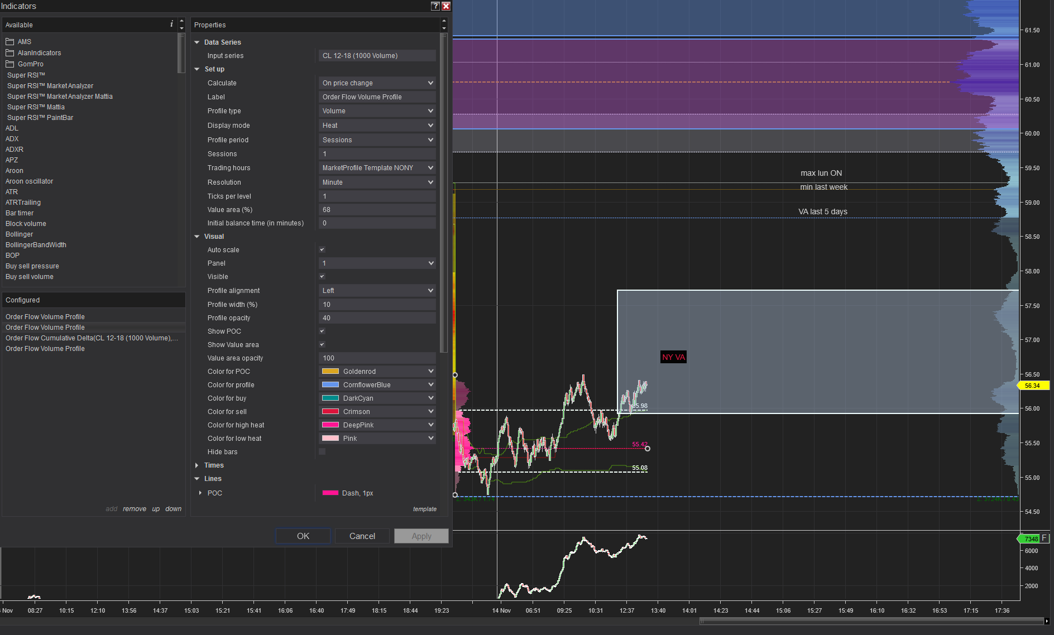
Task: Open the Resolution dropdown
Action: pyautogui.click(x=377, y=182)
